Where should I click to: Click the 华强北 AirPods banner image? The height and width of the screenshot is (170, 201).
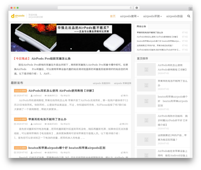click(71, 37)
